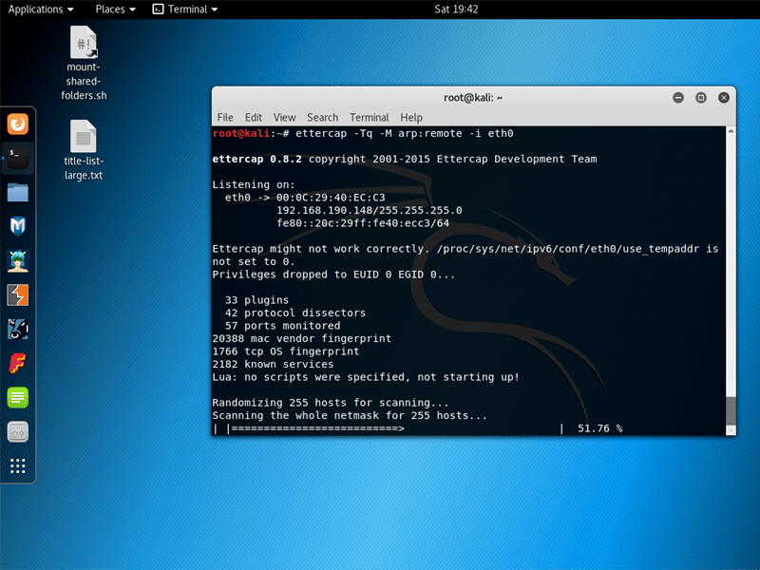Open the Places menu
The height and width of the screenshot is (570, 760).
(115, 9)
